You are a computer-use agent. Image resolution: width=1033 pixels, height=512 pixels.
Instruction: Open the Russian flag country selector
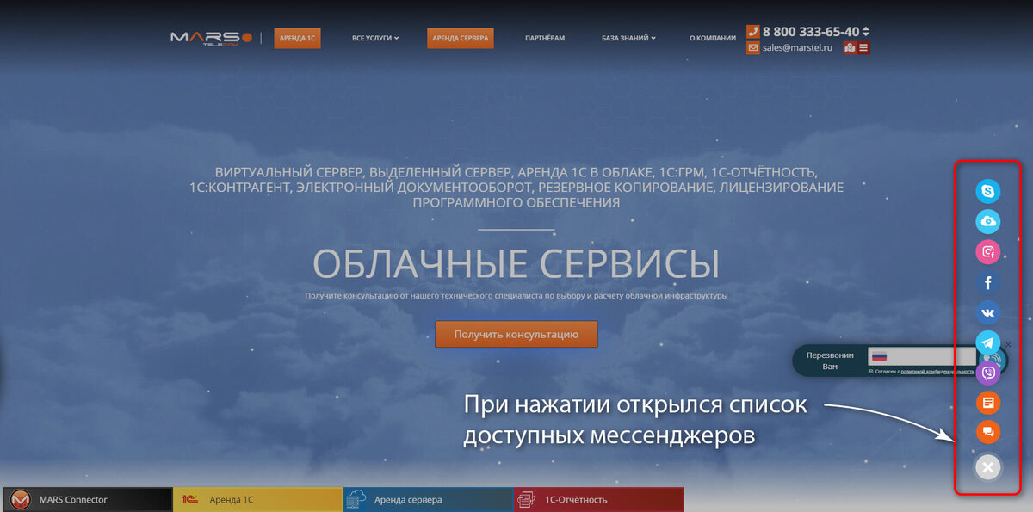point(879,356)
